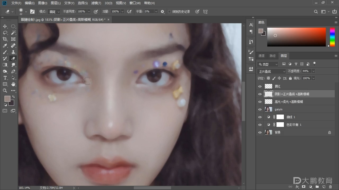Open the layer 不透明度 44% dropdown arrow
The image size is (339, 190).
(x=313, y=71)
